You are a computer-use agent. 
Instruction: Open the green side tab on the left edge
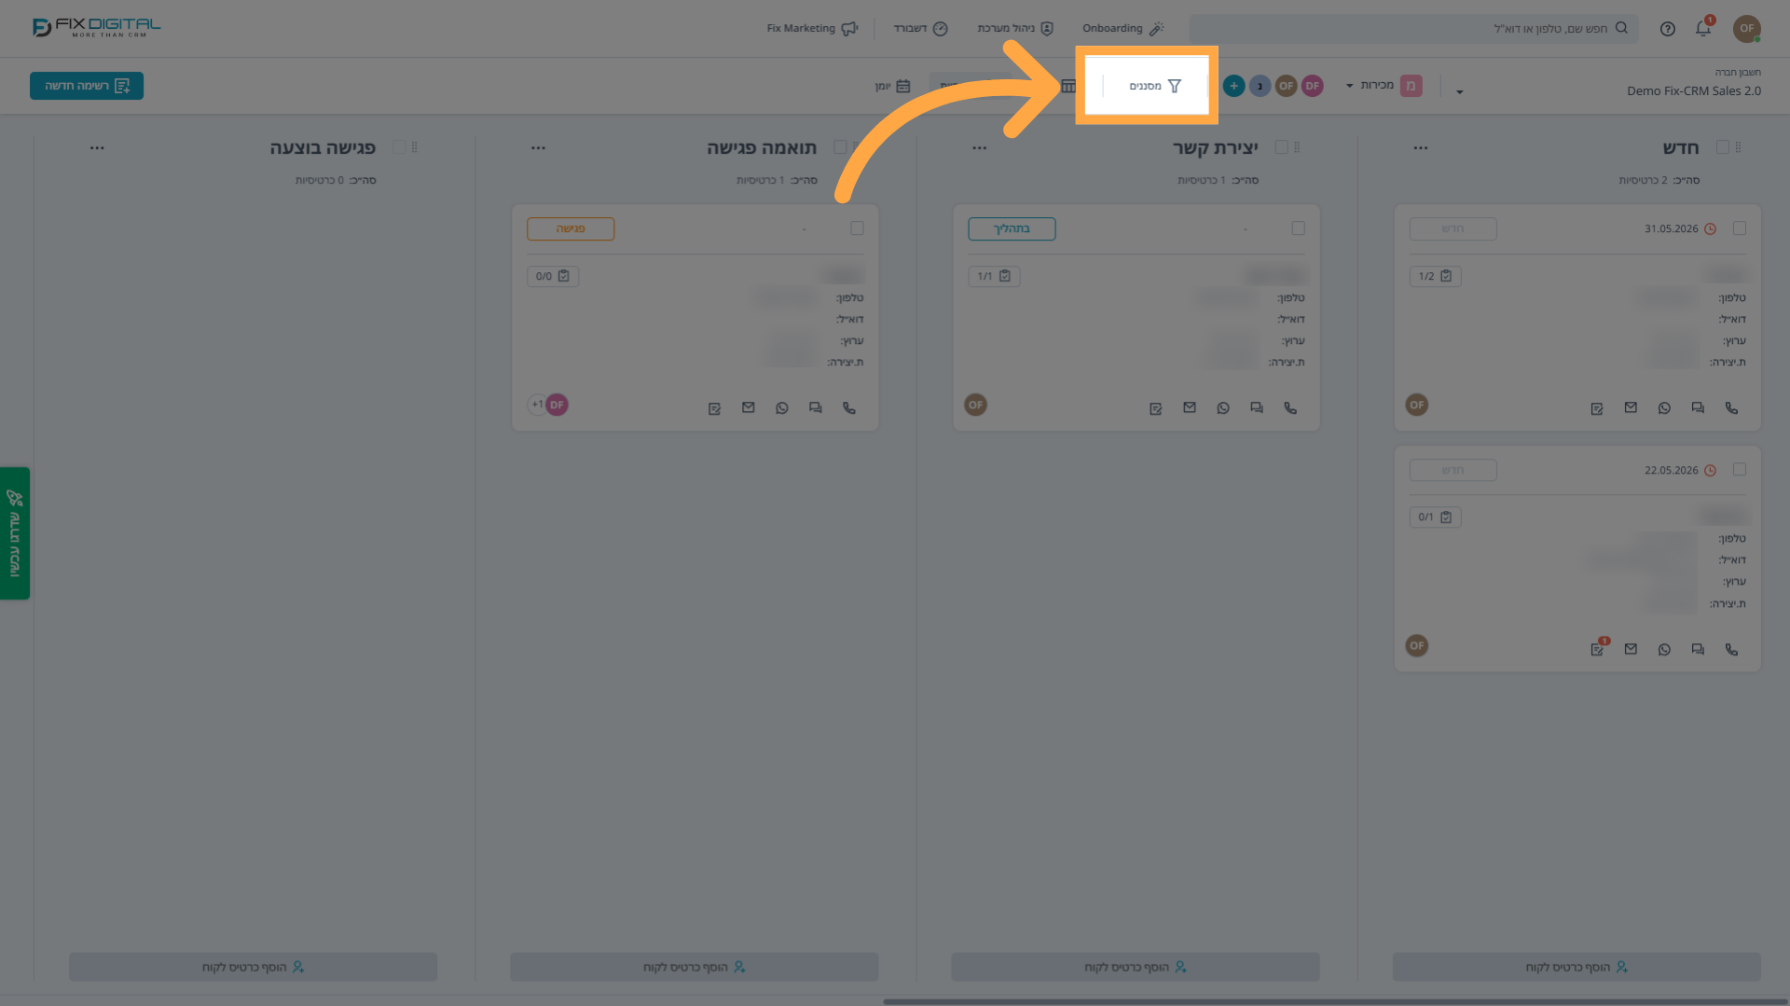(15, 533)
